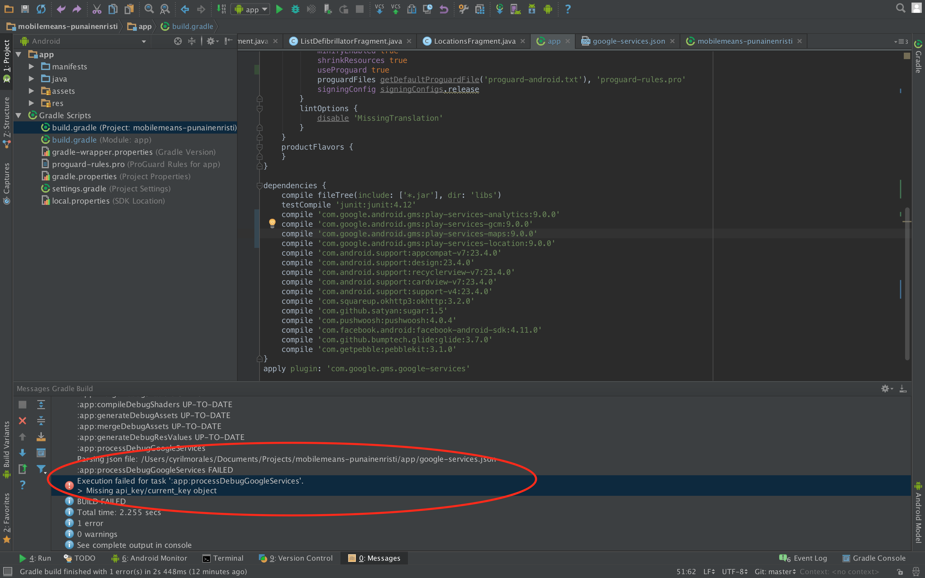Viewport: 925px width, 578px height.
Task: Click the intention lightbulb in the editor
Action: pos(272,223)
